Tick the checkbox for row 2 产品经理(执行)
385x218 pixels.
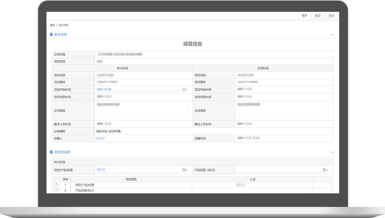point(57,190)
